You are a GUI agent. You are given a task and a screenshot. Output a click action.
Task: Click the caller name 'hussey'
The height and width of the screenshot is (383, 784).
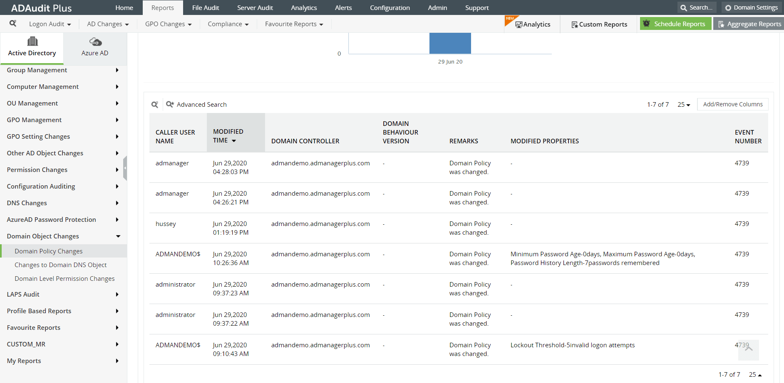click(x=166, y=224)
